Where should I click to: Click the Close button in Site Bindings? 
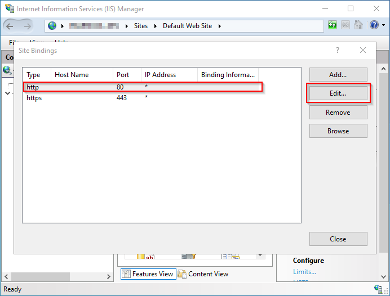tap(338, 239)
